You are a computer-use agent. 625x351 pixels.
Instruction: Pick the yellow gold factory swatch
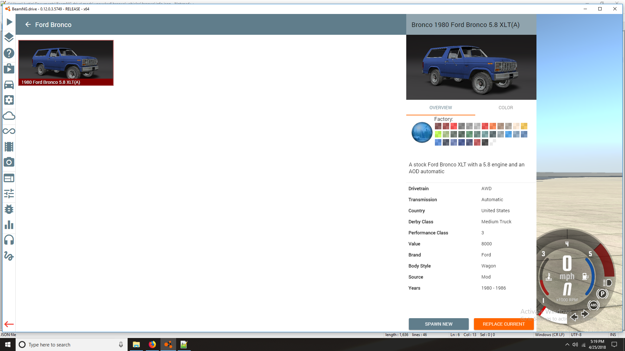coord(524,126)
